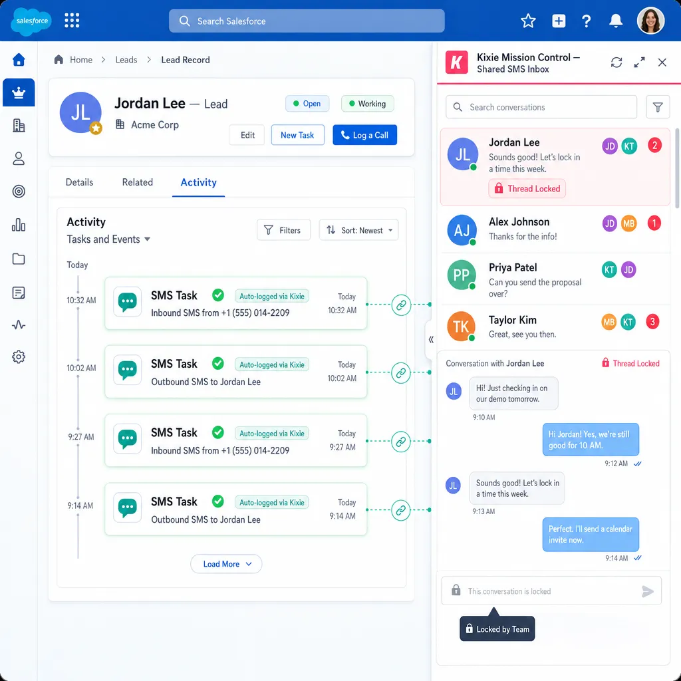681x681 pixels.
Task: Focus the Search conversations field
Action: pyautogui.click(x=541, y=107)
